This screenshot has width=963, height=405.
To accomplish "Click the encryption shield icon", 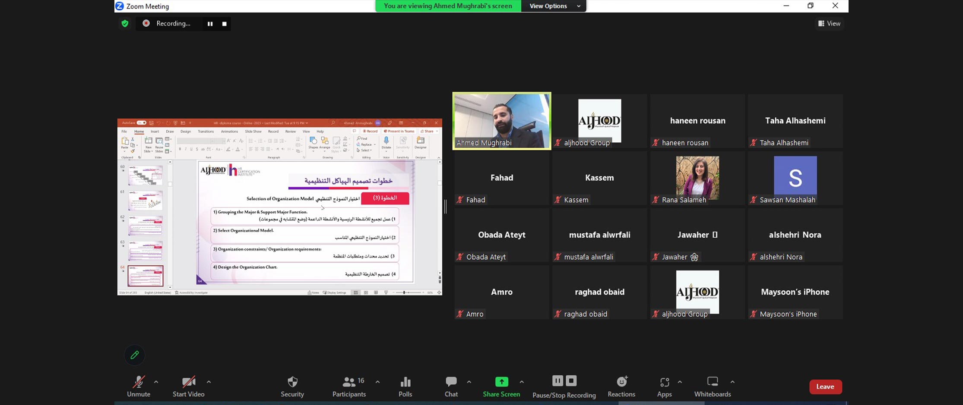I will coord(125,24).
